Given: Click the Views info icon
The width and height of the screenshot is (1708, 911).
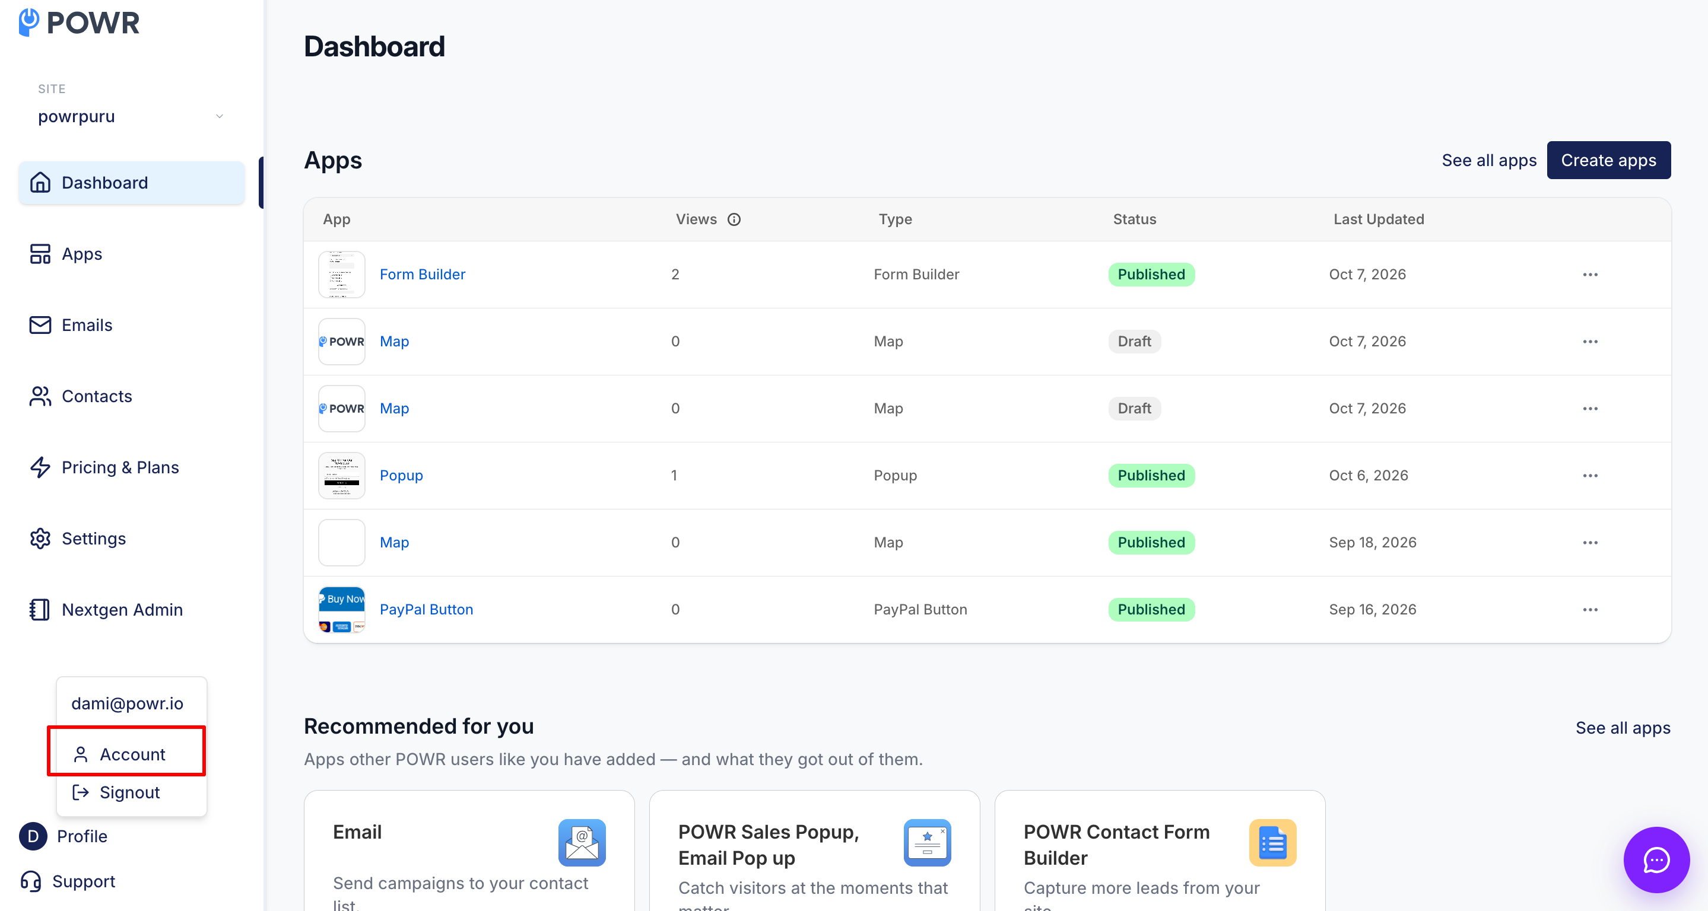Looking at the screenshot, I should click(734, 219).
